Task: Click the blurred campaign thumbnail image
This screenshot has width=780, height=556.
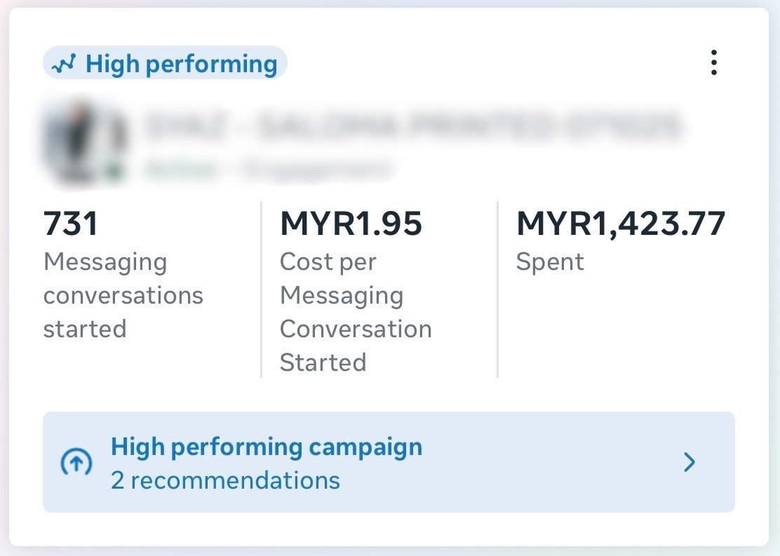Action: pyautogui.click(x=83, y=144)
